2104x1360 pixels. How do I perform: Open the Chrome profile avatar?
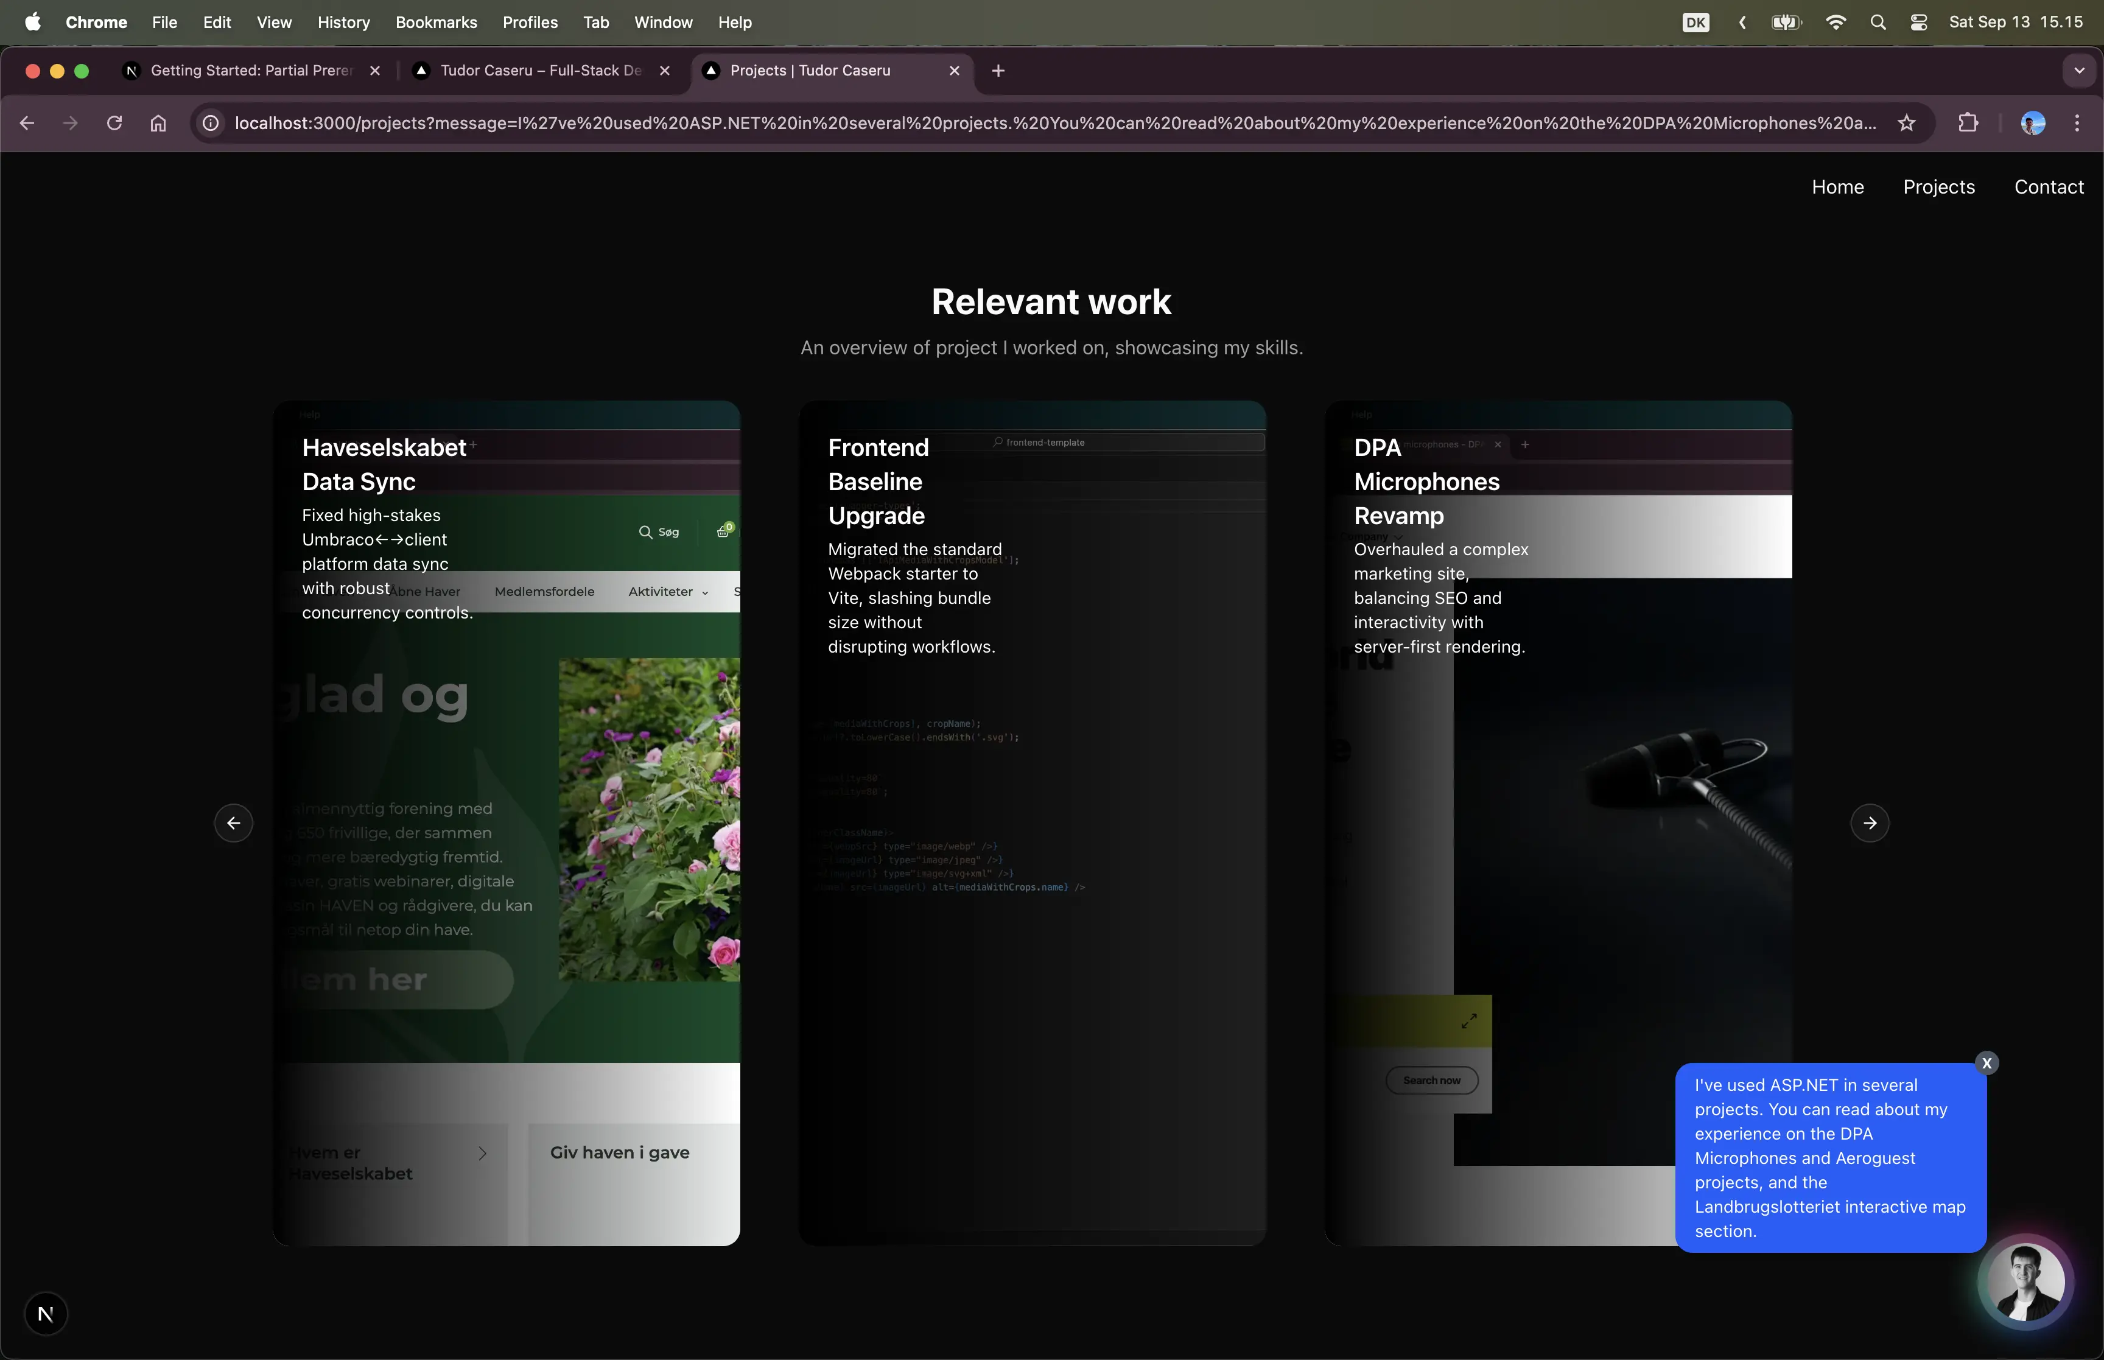pyautogui.click(x=2033, y=123)
